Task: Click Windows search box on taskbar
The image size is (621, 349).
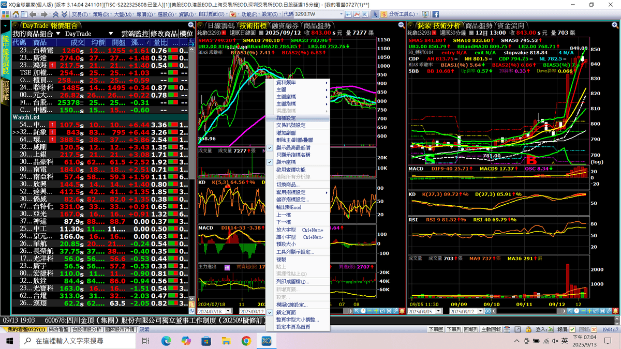Action: (x=79, y=341)
